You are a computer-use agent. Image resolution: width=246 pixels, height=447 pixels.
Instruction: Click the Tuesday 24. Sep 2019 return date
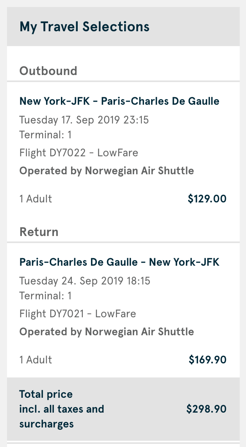tap(85, 281)
